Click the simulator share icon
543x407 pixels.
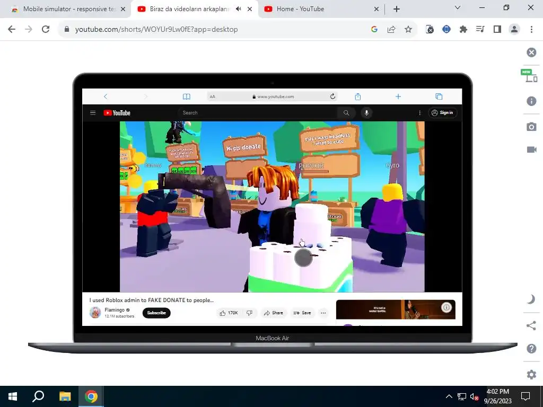531,325
